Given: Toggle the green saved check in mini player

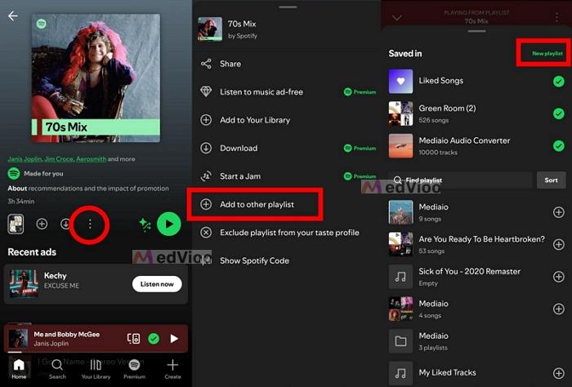Looking at the screenshot, I should click(154, 339).
